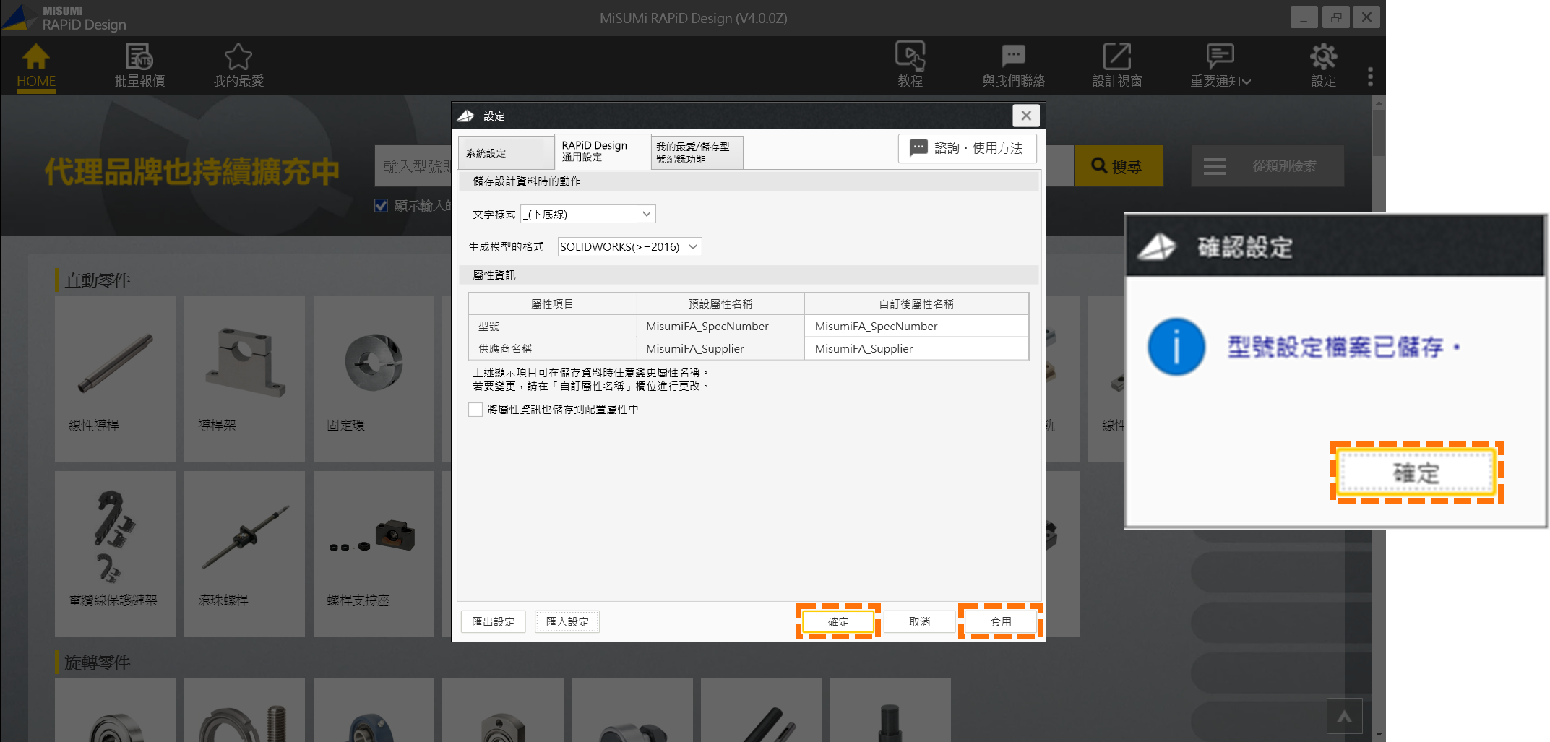Toggle the 顯示輸入 checkbox near search
This screenshot has width=1550, height=742.
pos(381,205)
